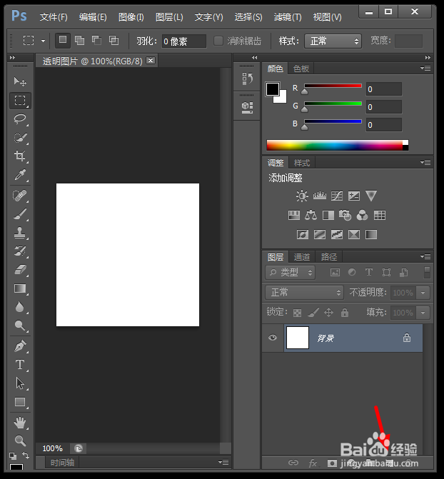Toggle lock position
The height and width of the screenshot is (479, 444).
329,313
